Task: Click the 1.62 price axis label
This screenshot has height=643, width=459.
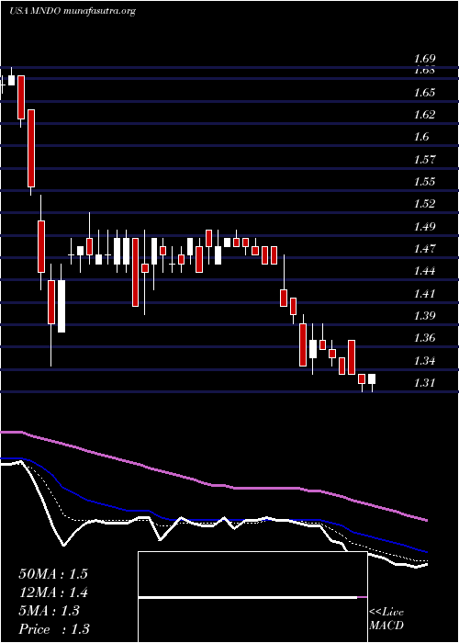Action: coord(424,115)
